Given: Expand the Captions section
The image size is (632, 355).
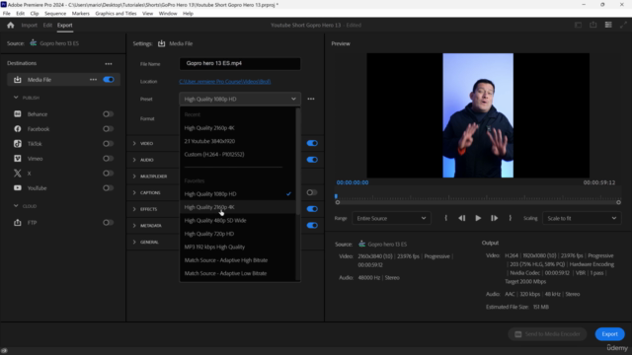Looking at the screenshot, I should 134,193.
